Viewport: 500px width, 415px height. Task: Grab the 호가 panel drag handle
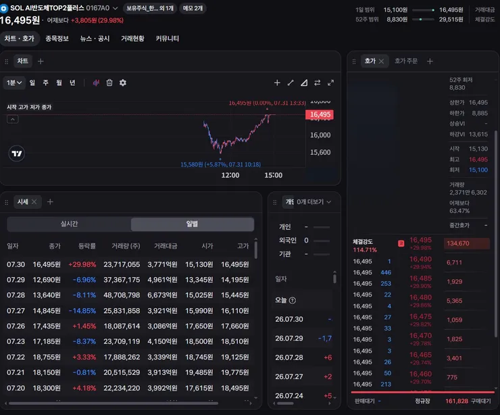coord(354,62)
